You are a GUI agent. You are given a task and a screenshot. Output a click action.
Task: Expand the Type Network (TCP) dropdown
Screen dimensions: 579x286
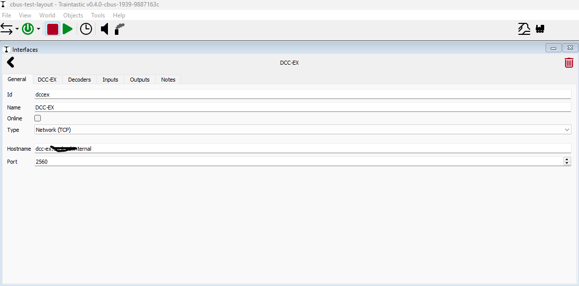[x=567, y=130]
